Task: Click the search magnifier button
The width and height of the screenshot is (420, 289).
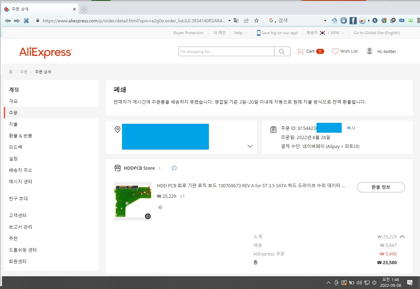Action: (x=282, y=51)
